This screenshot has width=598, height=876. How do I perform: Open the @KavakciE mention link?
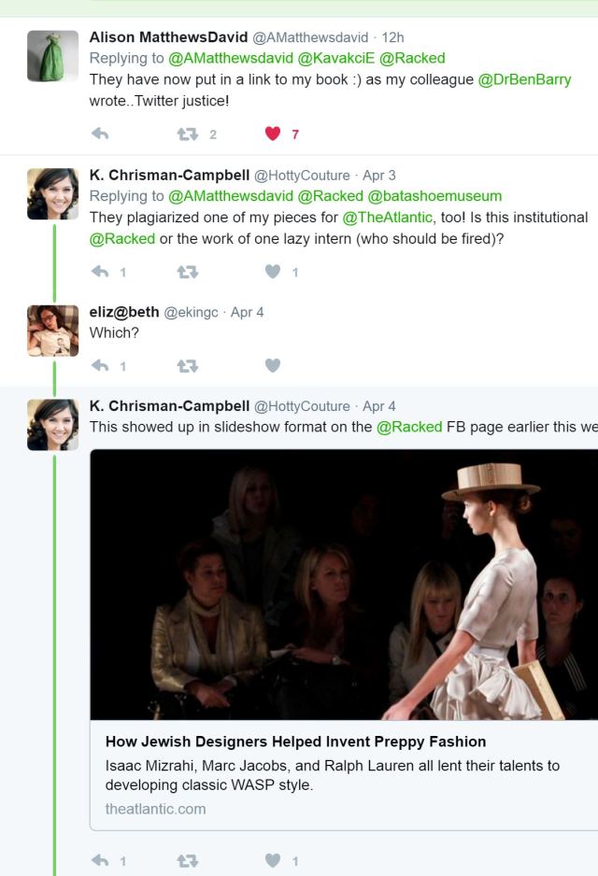[x=336, y=58]
